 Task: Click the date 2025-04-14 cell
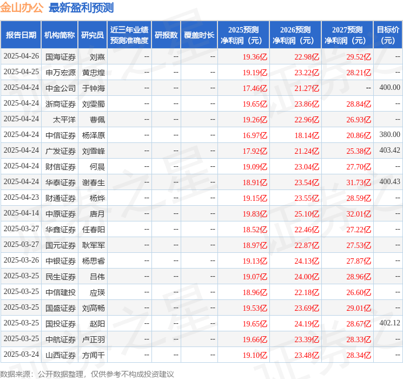21,213
